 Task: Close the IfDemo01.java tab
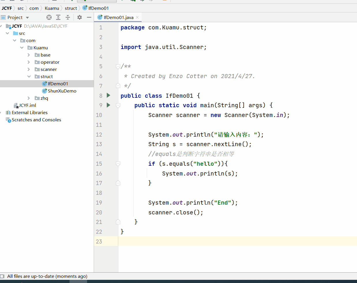(137, 17)
